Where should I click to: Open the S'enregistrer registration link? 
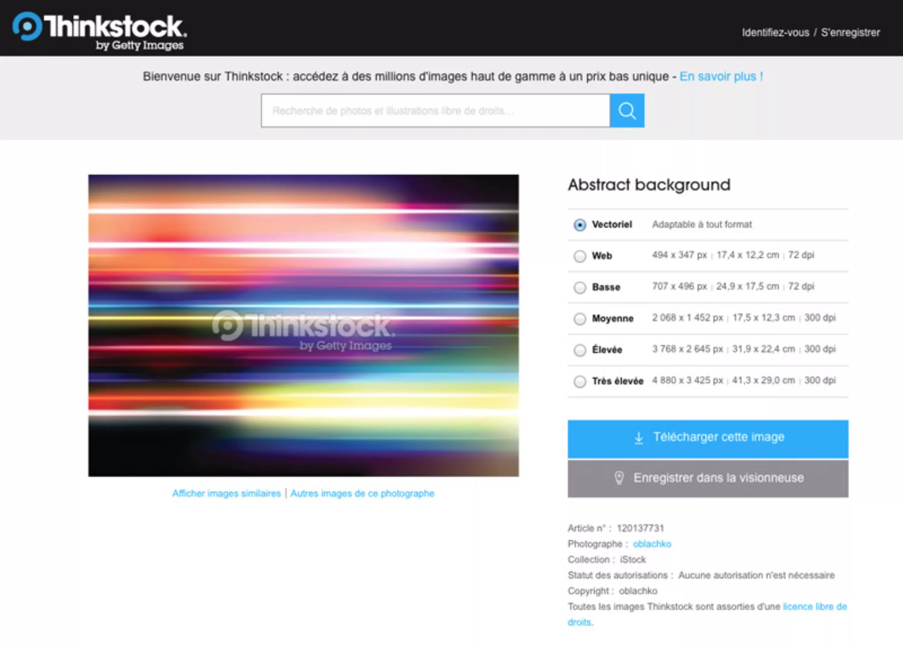click(x=850, y=33)
